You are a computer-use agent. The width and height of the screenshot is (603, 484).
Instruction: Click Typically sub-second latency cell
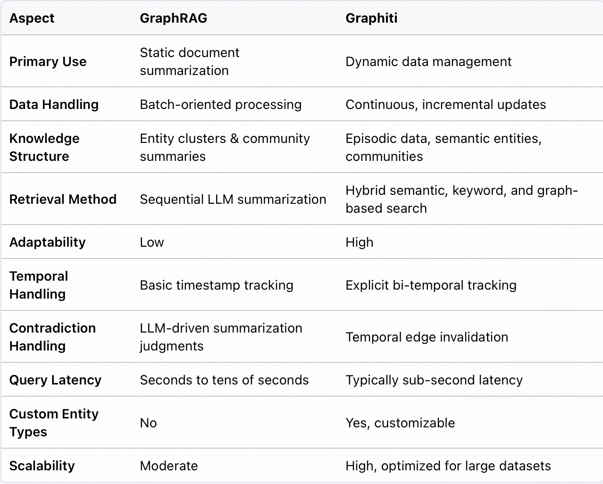(x=434, y=380)
